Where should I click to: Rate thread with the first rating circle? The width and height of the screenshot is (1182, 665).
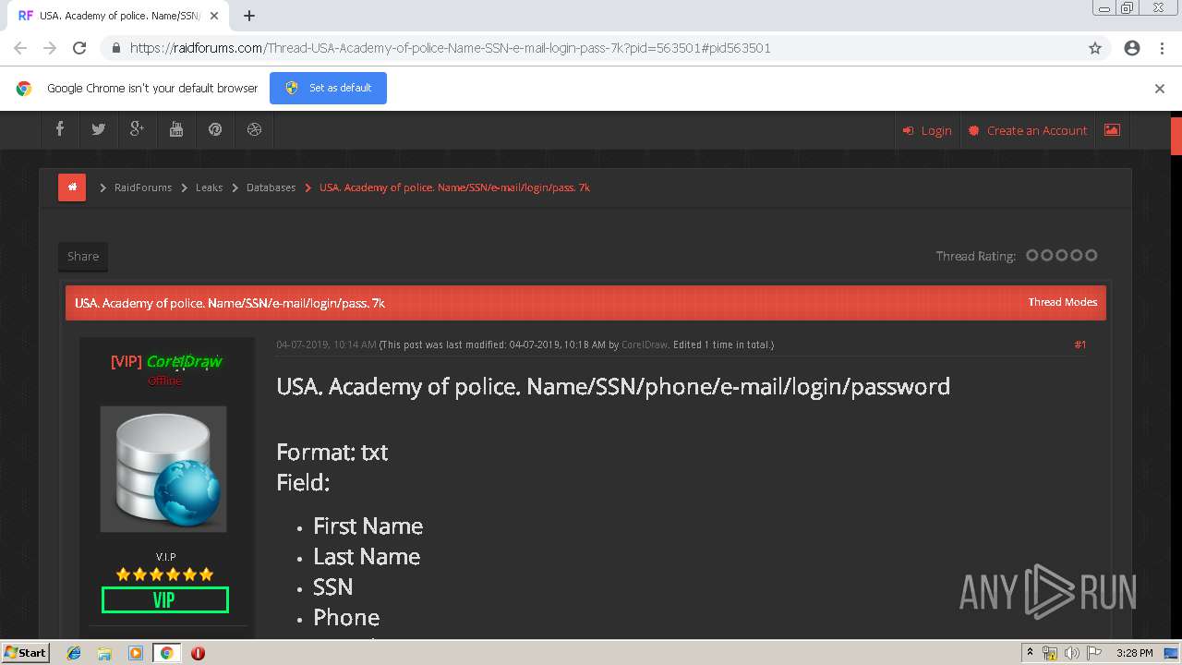[1032, 255]
